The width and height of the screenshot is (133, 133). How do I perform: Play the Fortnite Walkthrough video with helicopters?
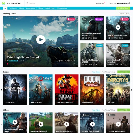click(x=118, y=124)
